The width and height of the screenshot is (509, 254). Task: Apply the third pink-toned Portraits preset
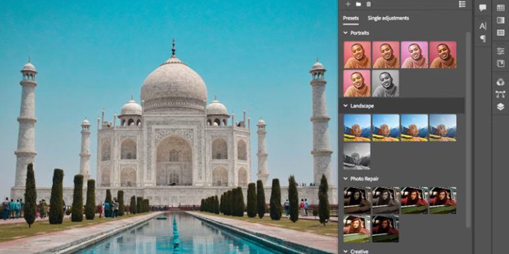pyautogui.click(x=414, y=55)
